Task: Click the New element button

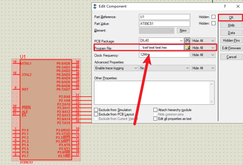Action: pyautogui.click(x=183, y=30)
